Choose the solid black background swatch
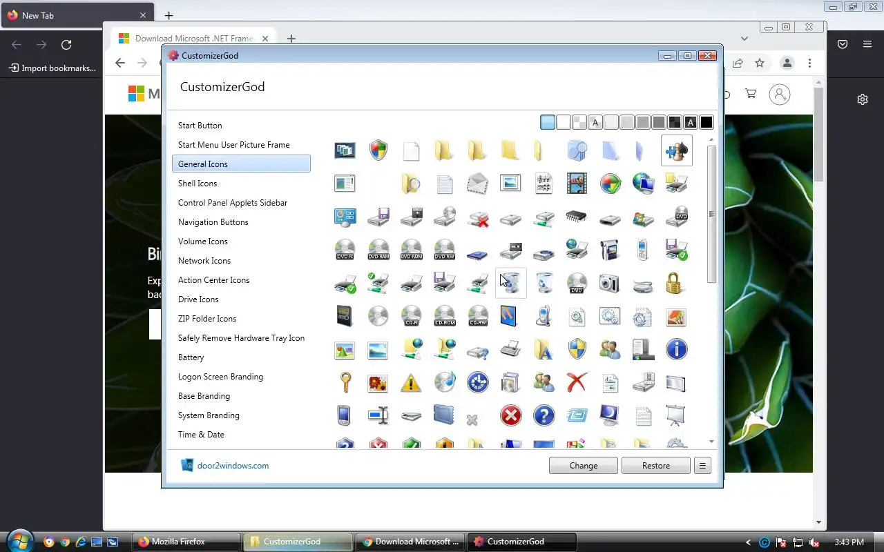Image resolution: width=884 pixels, height=552 pixels. pos(706,123)
